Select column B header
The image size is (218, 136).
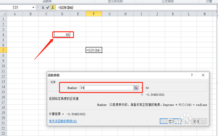click(31, 14)
